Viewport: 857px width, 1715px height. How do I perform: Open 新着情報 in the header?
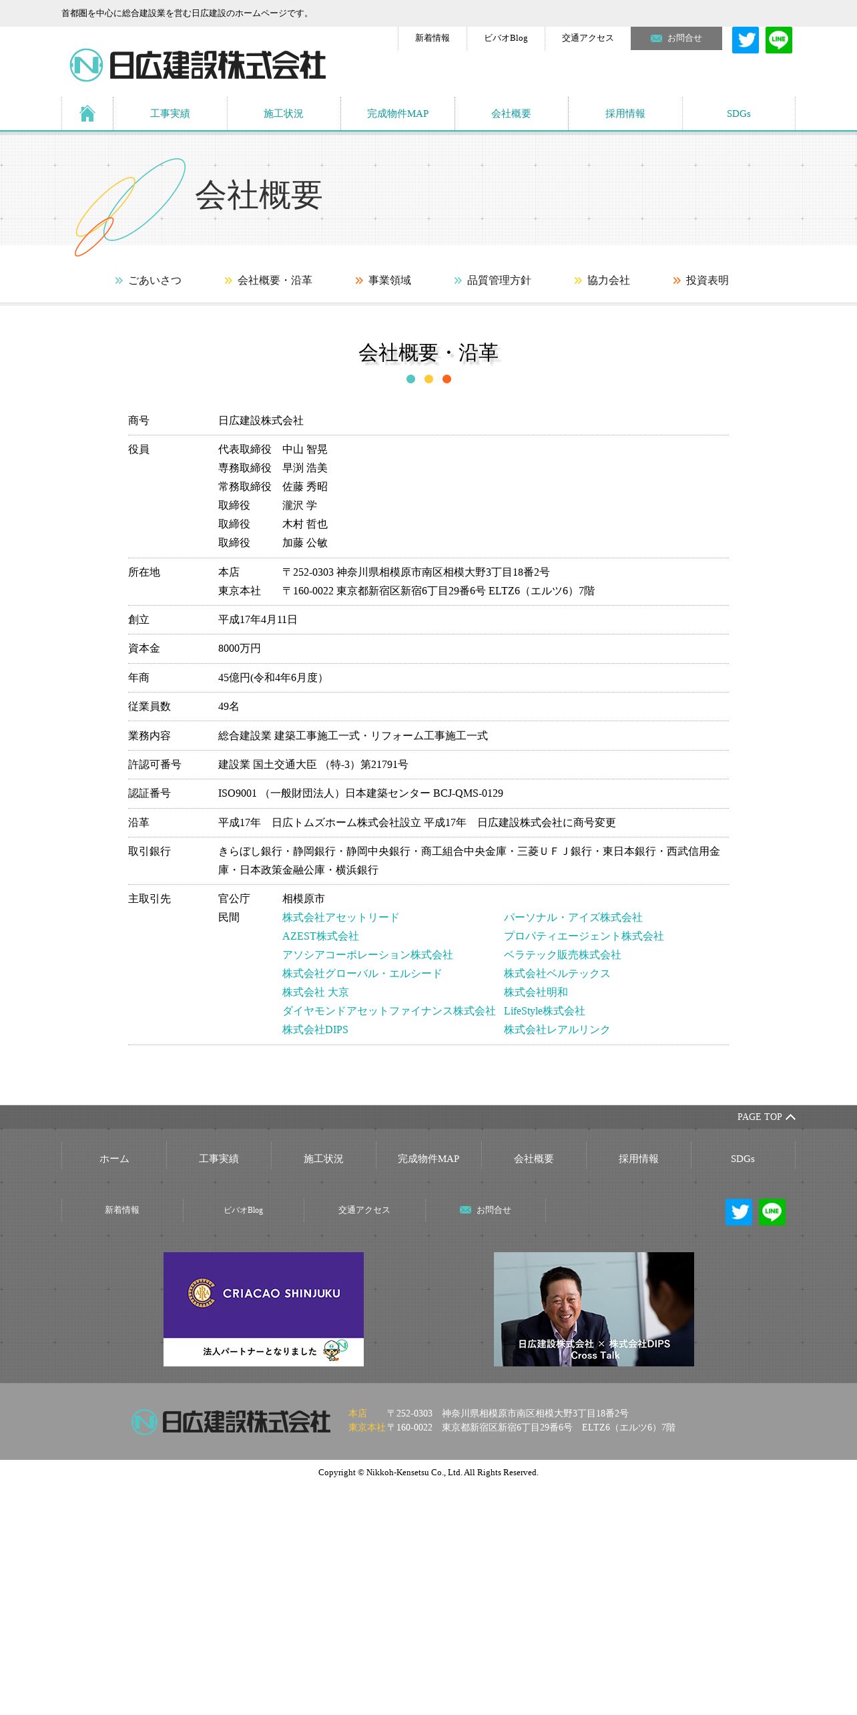pyautogui.click(x=433, y=38)
